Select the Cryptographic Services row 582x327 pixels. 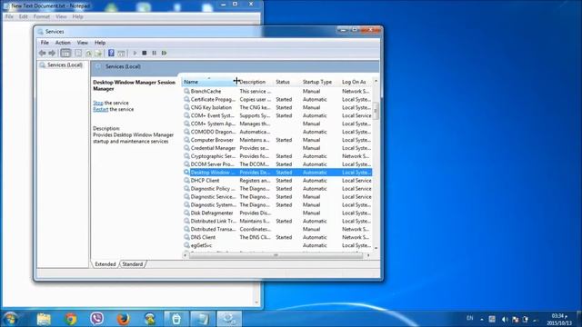pyautogui.click(x=277, y=156)
